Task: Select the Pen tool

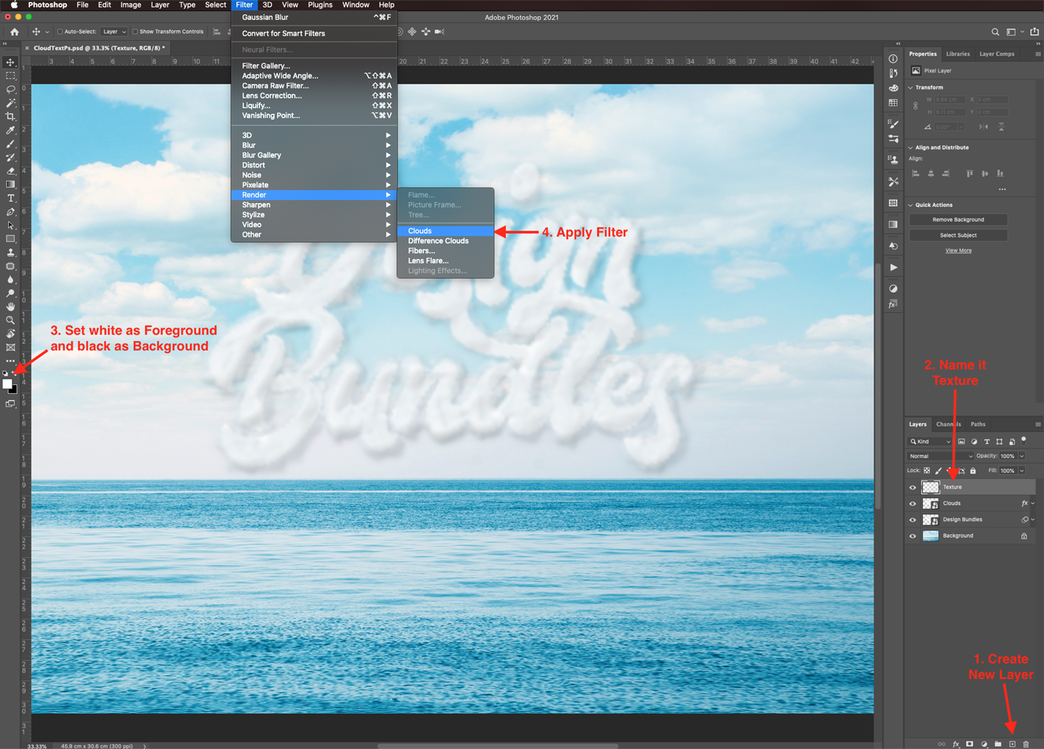Action: pos(10,212)
